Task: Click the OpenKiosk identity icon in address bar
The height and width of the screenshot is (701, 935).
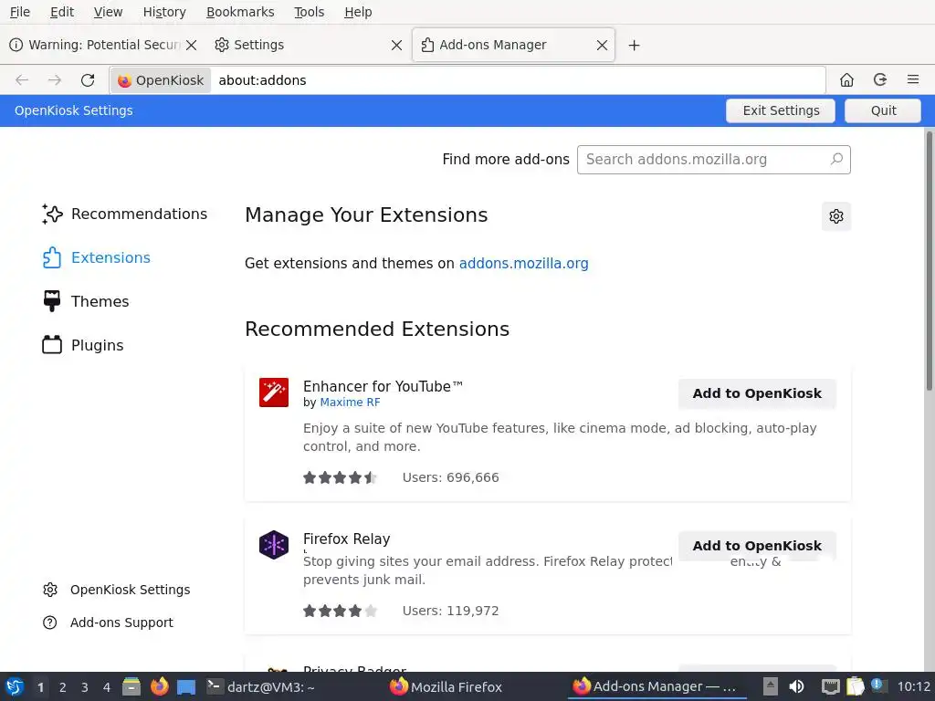Action: pos(161,80)
